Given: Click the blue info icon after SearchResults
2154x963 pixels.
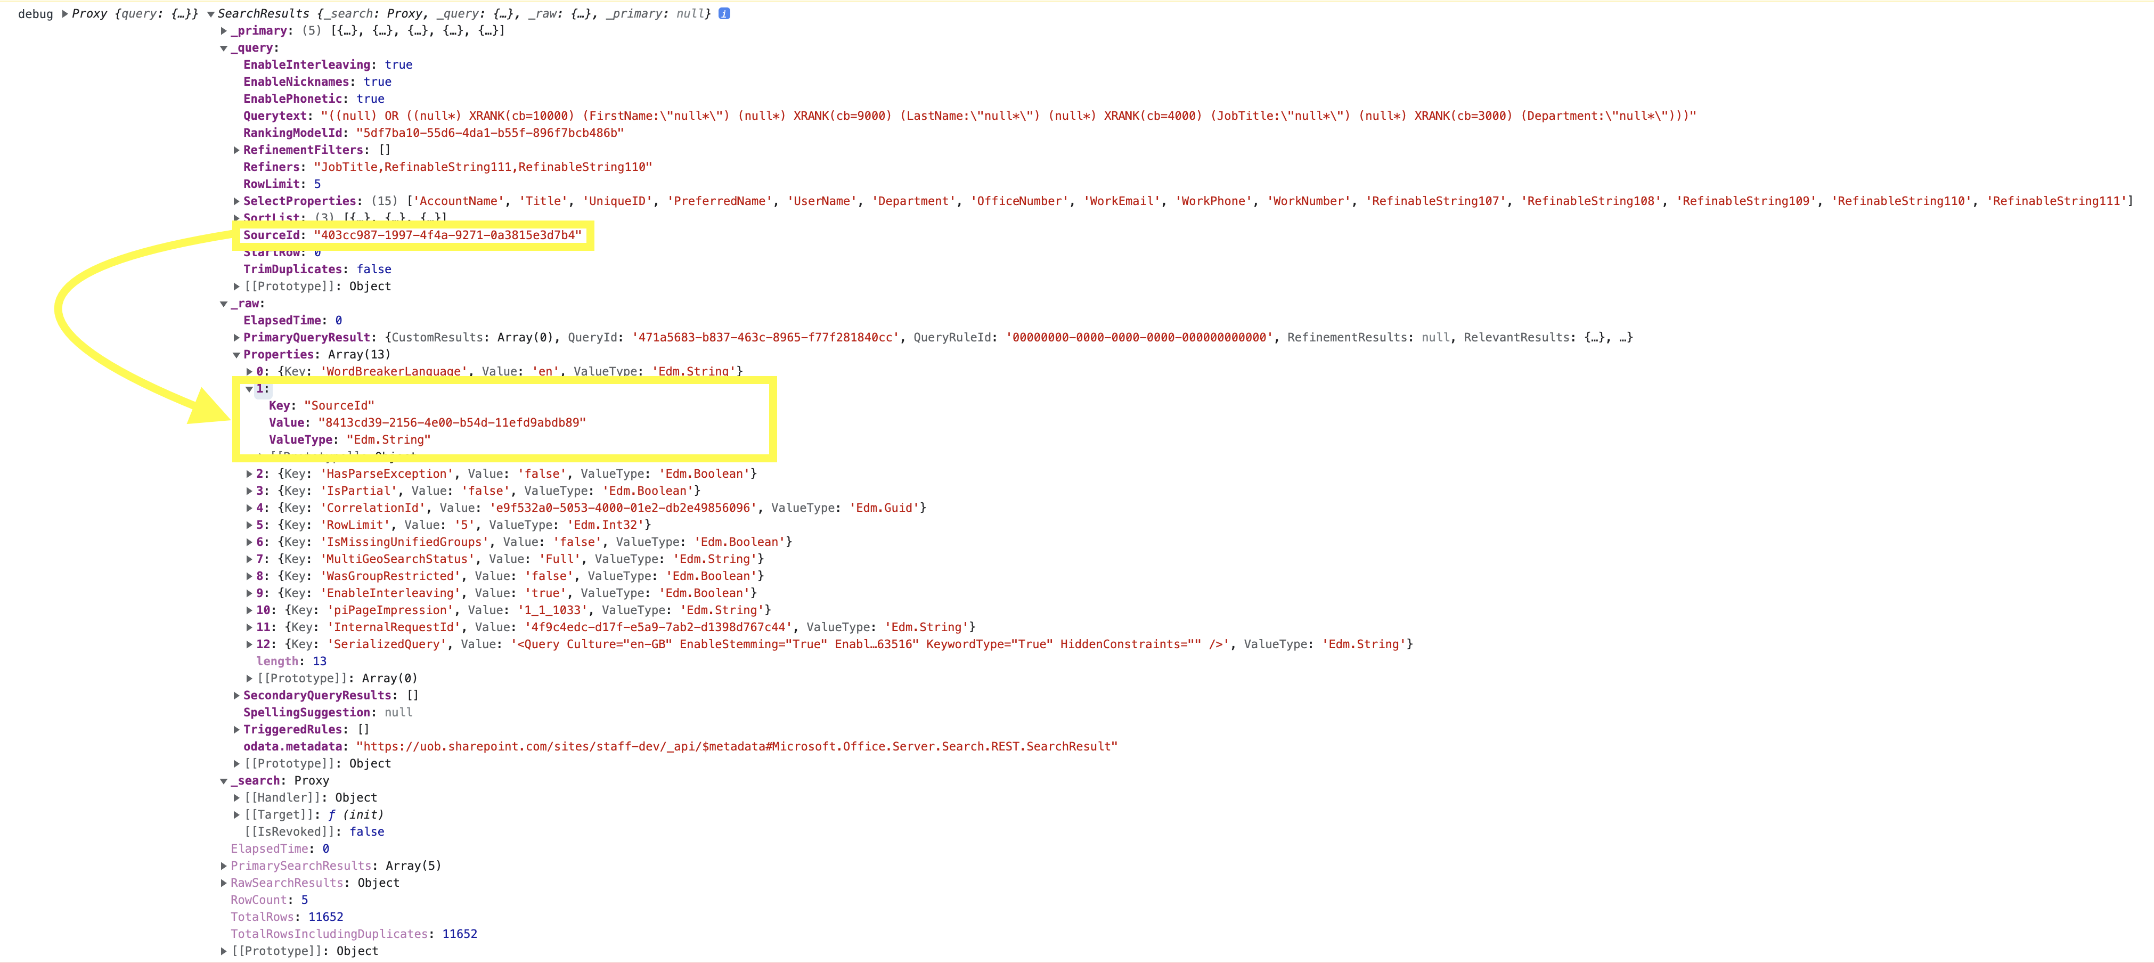Looking at the screenshot, I should 724,13.
